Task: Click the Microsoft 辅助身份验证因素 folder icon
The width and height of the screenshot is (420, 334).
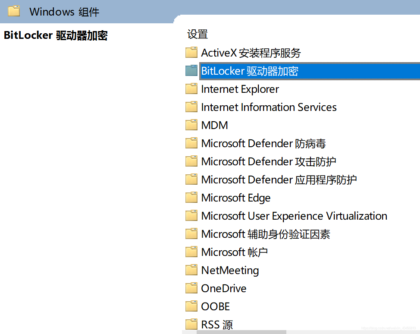Action: pyautogui.click(x=191, y=234)
